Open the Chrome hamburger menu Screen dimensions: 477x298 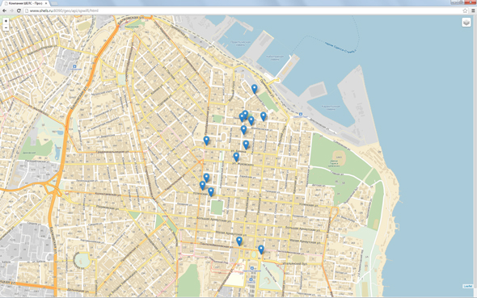(x=473, y=10)
